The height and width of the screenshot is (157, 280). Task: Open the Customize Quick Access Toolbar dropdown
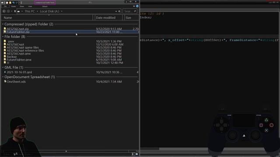pyautogui.click(x=19, y=3)
